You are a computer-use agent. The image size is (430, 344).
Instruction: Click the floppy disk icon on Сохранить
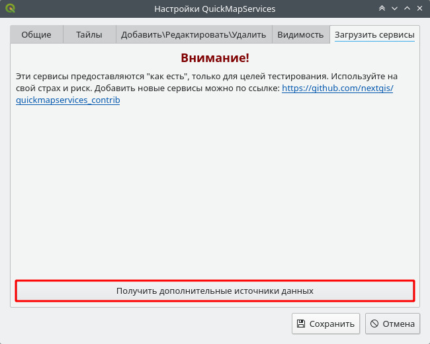(x=301, y=324)
